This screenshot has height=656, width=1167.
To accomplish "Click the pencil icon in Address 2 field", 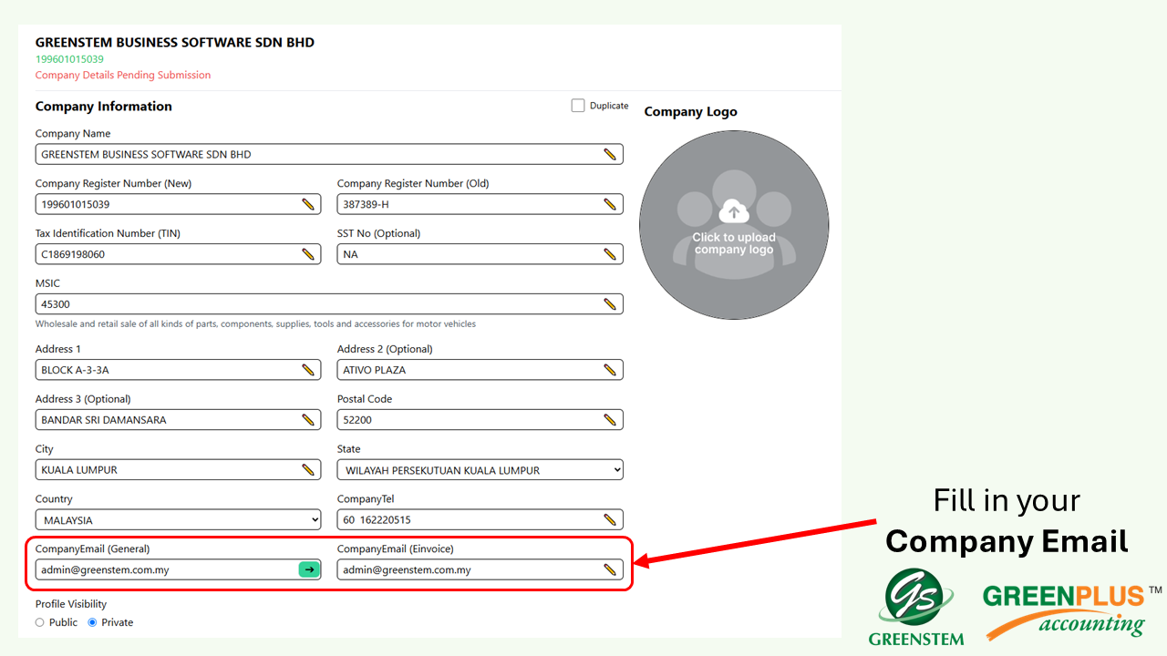I will click(x=610, y=370).
